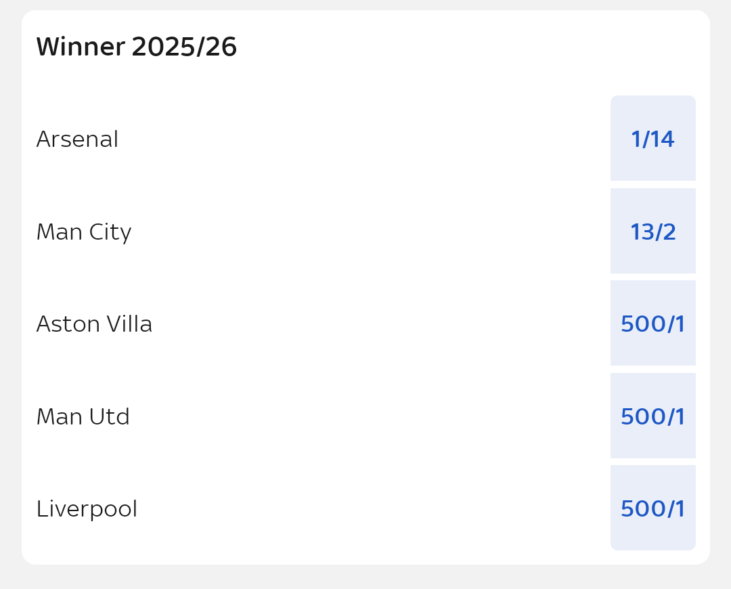The height and width of the screenshot is (589, 731).
Task: Select Arsenal's 1/14 odds button
Action: coord(652,139)
